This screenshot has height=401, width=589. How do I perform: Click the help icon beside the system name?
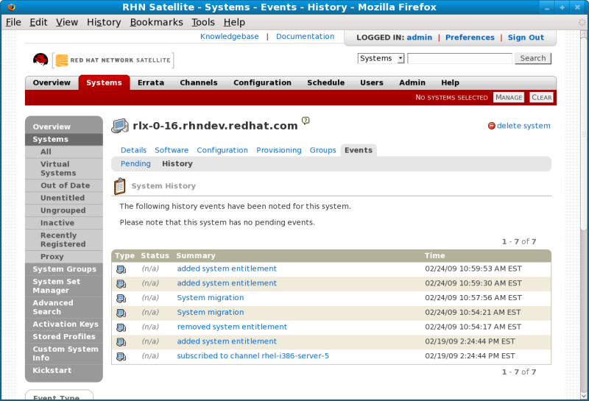[306, 121]
